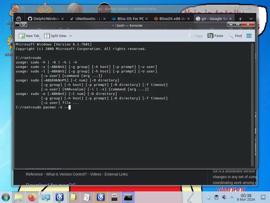This screenshot has height=203, width=270.
Task: Expand hidden system tray icons arrow
Action: (x=232, y=197)
